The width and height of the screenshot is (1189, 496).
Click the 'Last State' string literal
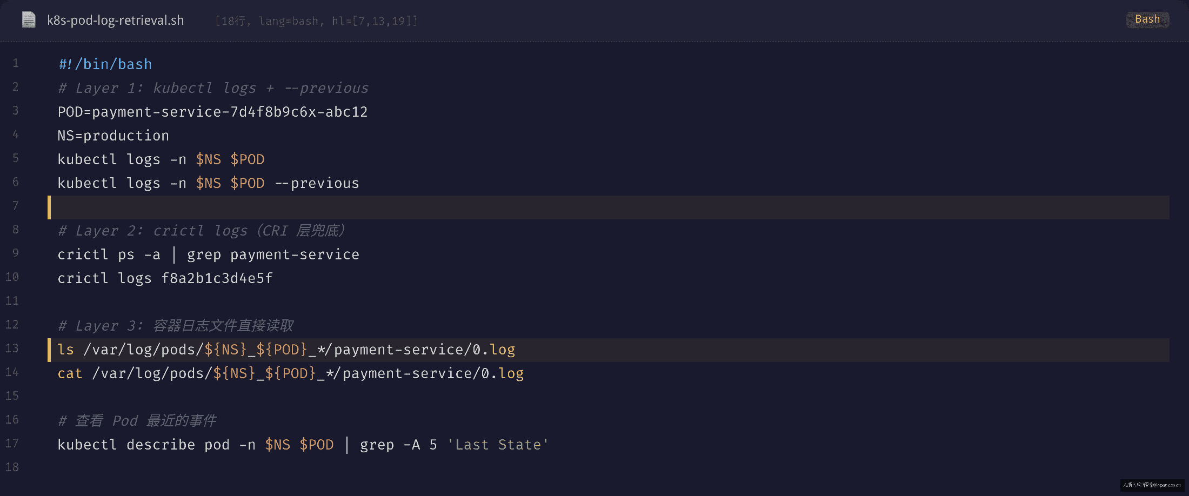(498, 445)
